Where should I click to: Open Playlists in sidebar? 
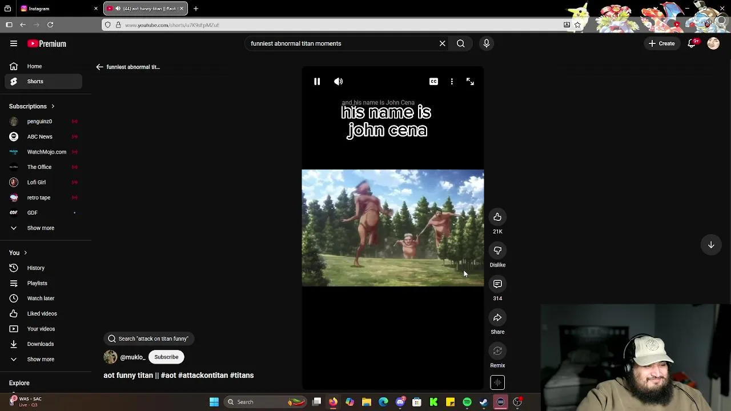coord(43,283)
